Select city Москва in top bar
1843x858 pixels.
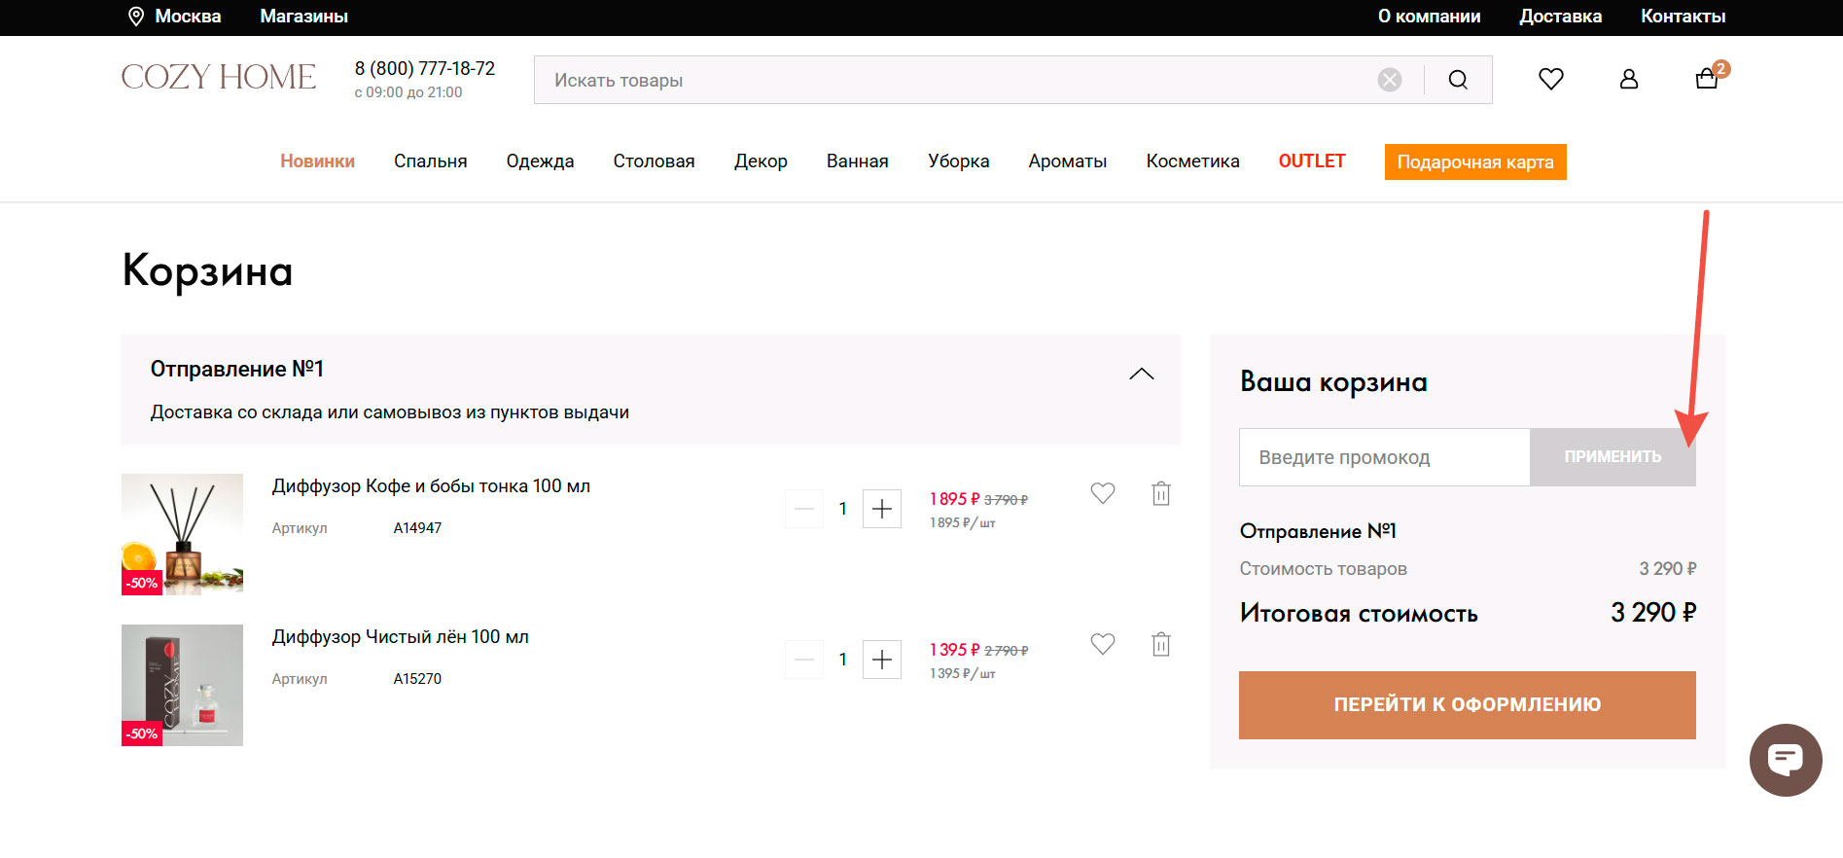point(188,17)
